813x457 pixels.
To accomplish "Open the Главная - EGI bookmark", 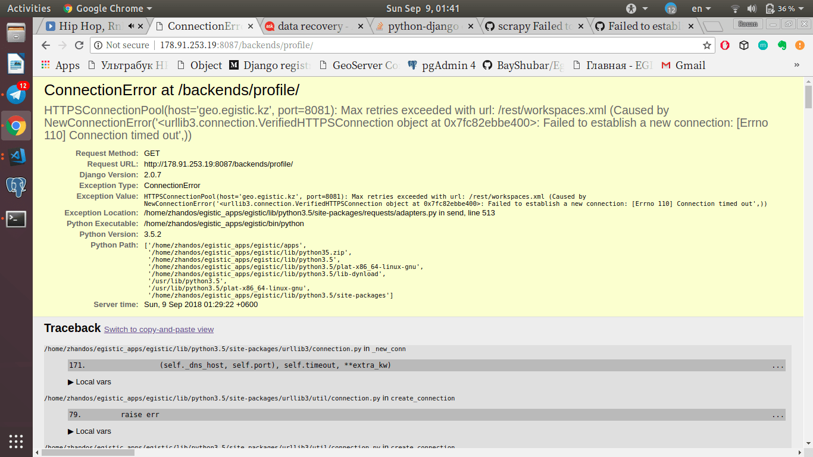I will point(613,65).
